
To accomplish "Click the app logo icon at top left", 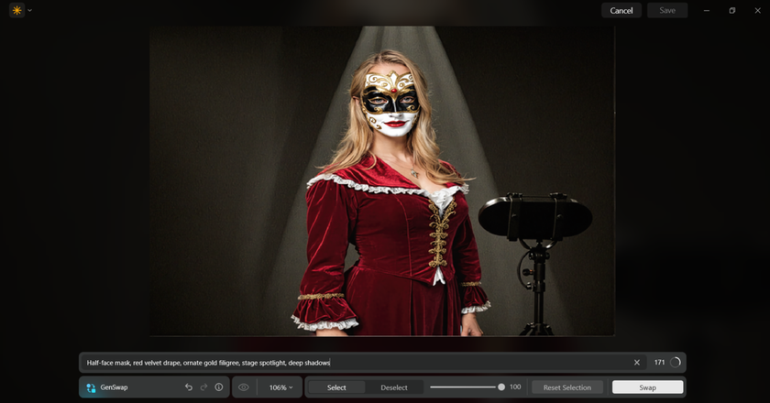I will (16, 10).
